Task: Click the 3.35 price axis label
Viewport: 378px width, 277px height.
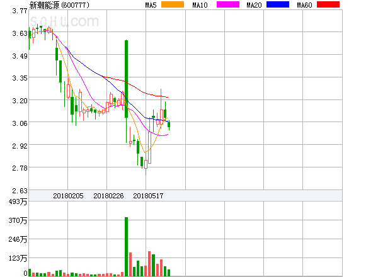Action: coord(20,78)
